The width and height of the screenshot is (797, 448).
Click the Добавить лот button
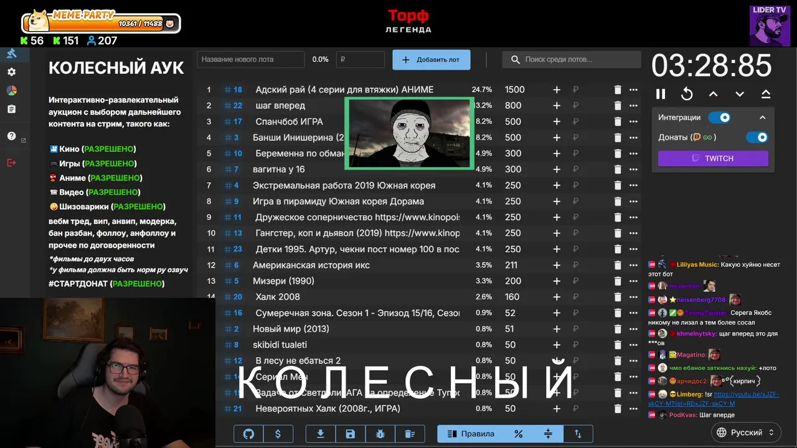431,60
